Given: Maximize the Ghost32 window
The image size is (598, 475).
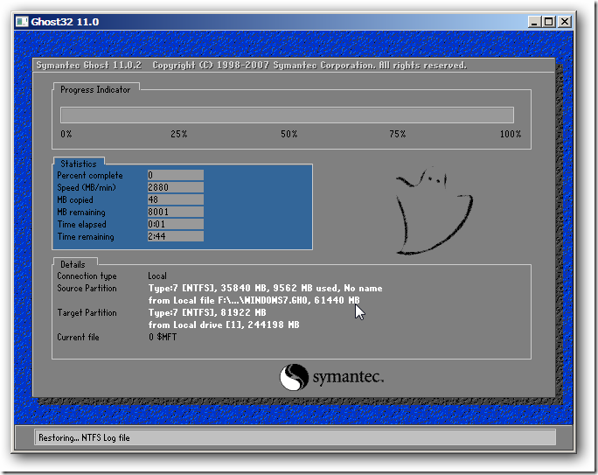Looking at the screenshot, I should pyautogui.click(x=548, y=22).
